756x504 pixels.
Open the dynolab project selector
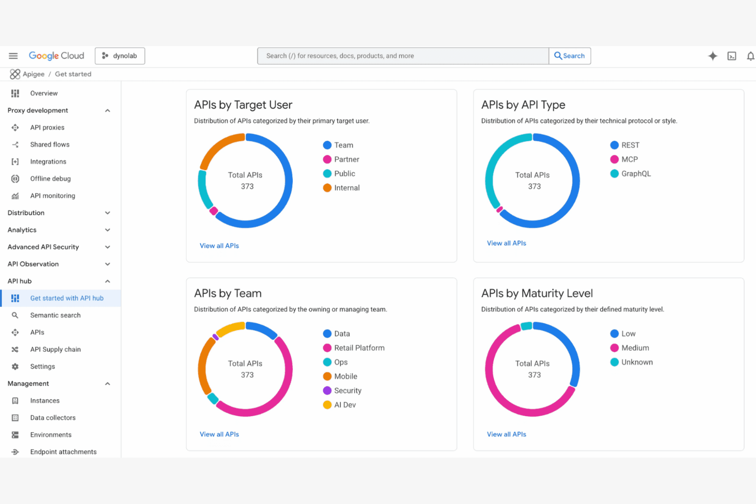[x=120, y=56]
